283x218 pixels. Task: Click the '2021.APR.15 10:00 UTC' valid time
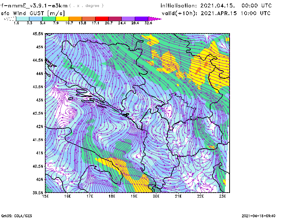(x=236, y=13)
